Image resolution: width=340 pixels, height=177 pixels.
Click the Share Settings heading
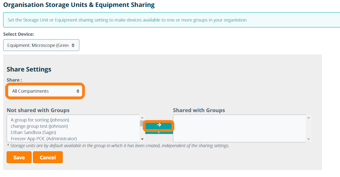pos(29,69)
